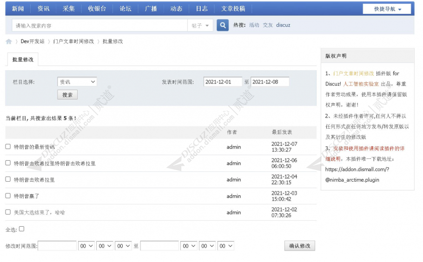Click hot search link 交友
The image size is (423, 262).
point(268,25)
